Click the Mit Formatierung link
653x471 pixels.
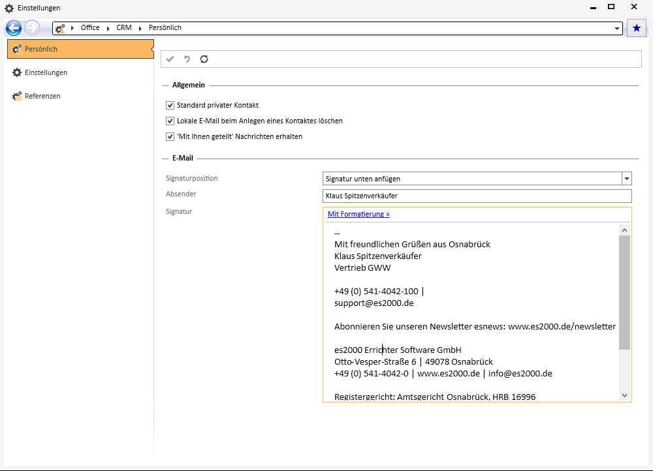(358, 214)
